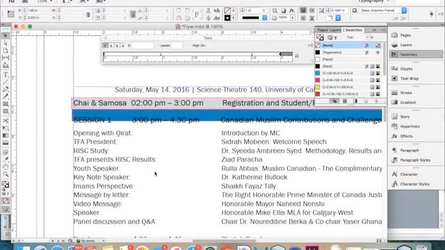
Task: Select the Free Transform tool
Action: click(x=6, y=128)
